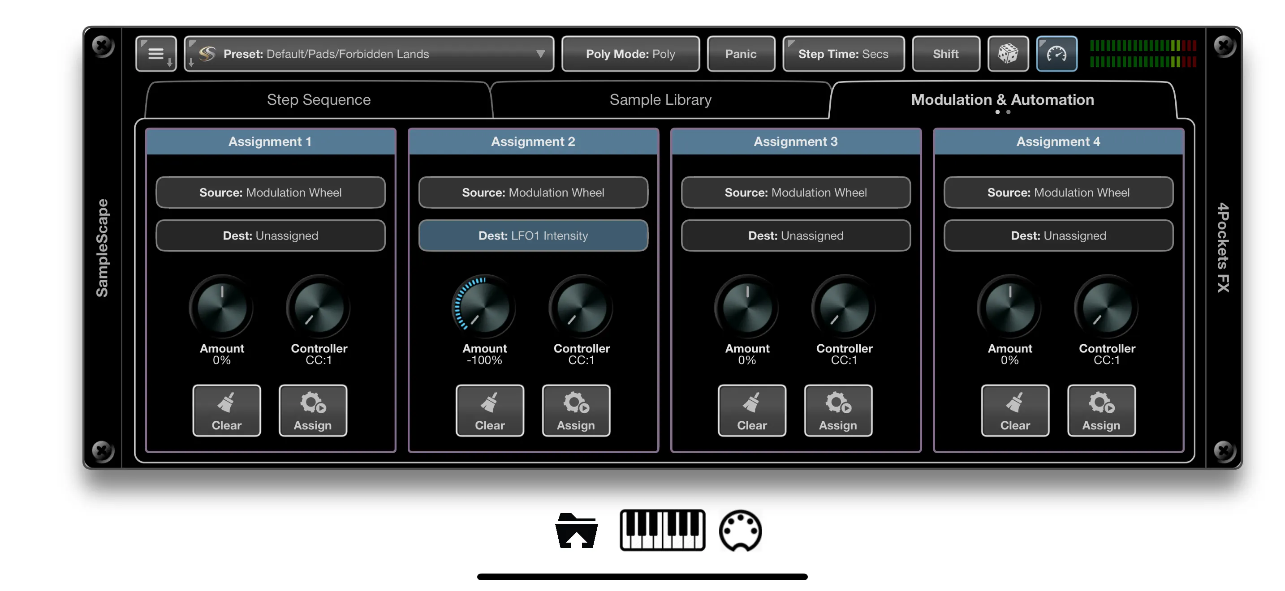Change Step Time from Secs
The width and height of the screenshot is (1285, 591).
(x=843, y=53)
